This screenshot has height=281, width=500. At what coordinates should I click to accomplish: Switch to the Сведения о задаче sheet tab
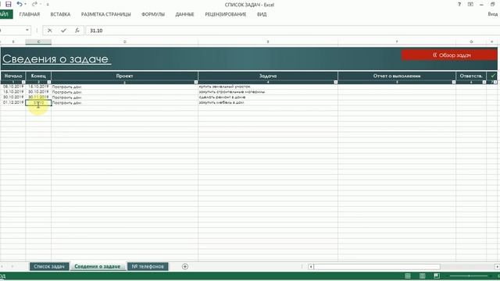97,266
